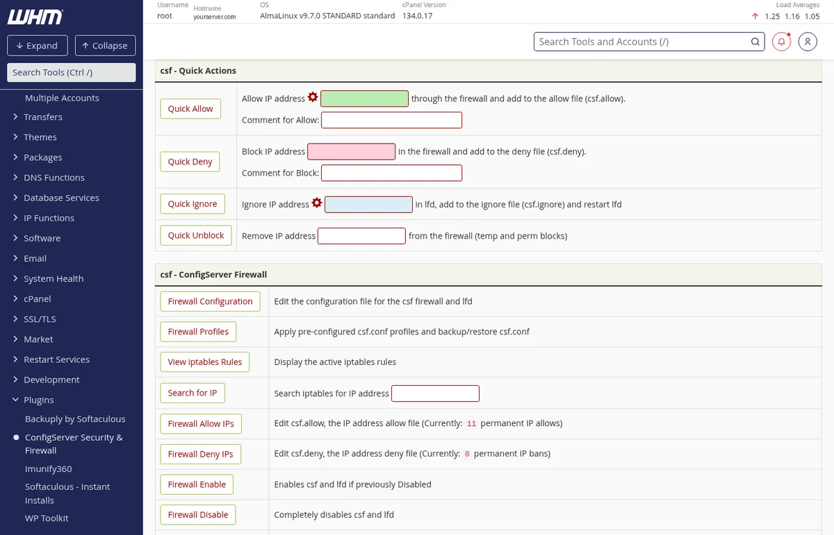Click View iptables Rules button
The height and width of the screenshot is (535, 834).
204,362
